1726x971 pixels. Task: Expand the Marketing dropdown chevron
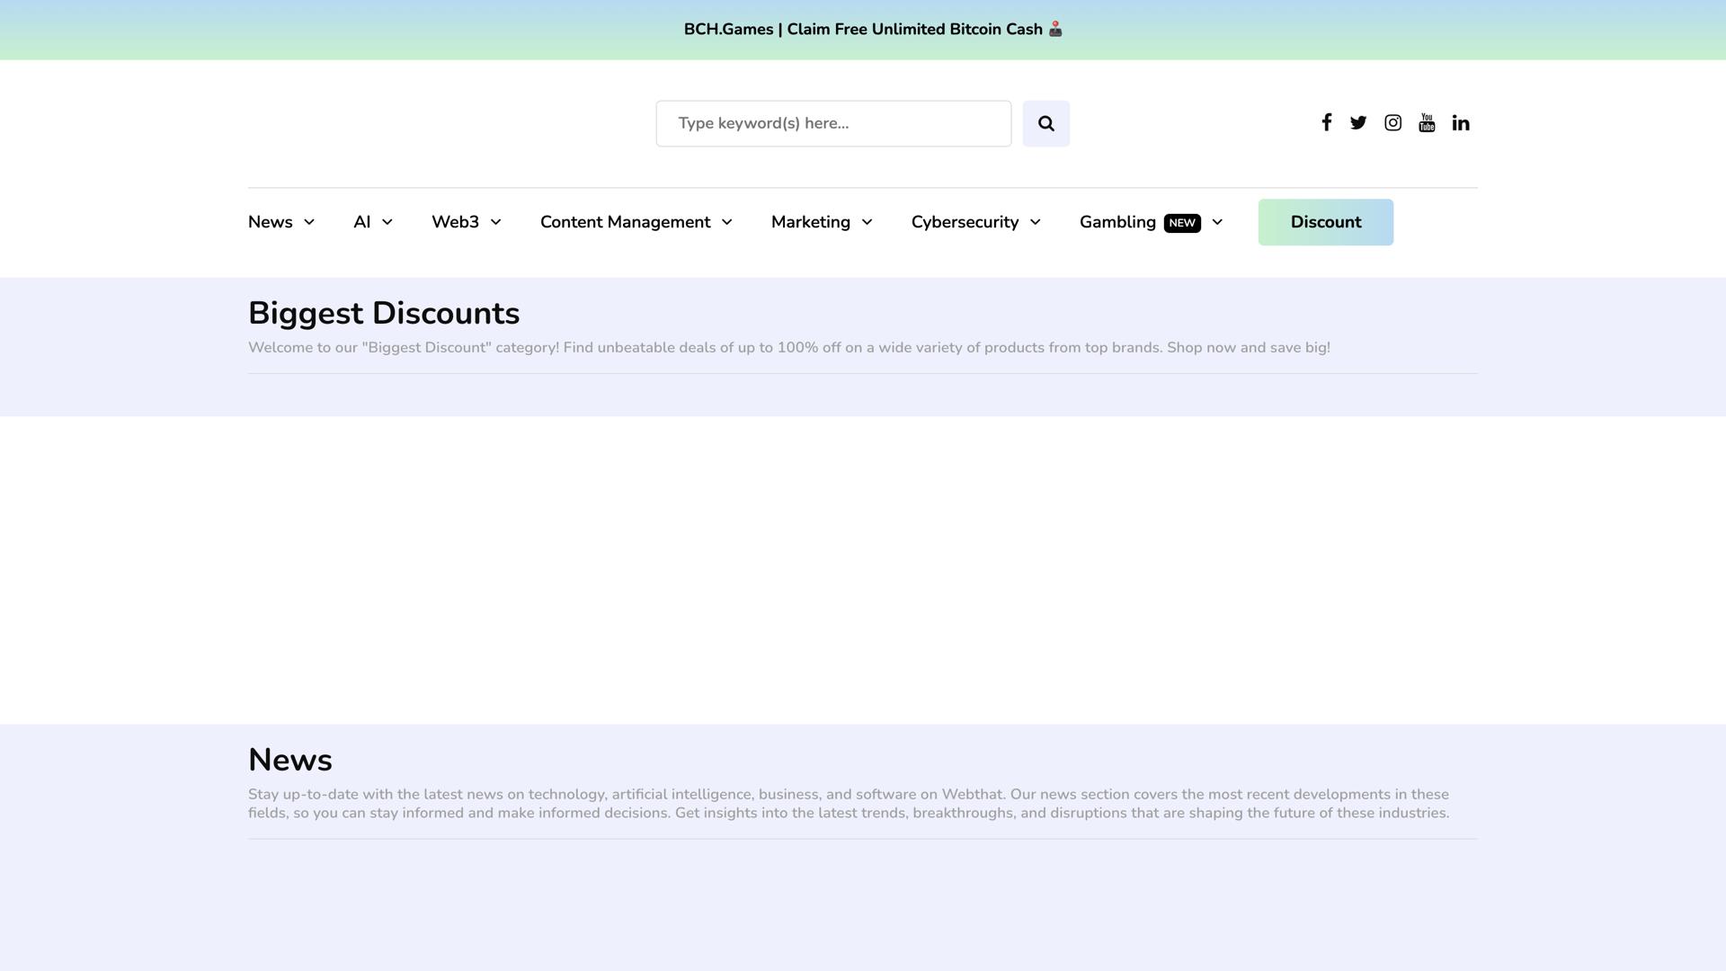pyautogui.click(x=867, y=222)
